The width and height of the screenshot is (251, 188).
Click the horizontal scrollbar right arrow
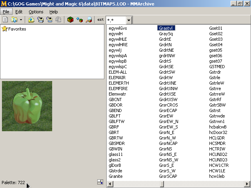coord(247,184)
